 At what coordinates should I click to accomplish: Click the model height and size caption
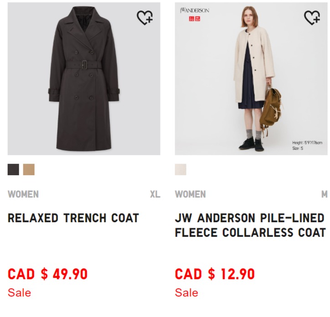307,146
